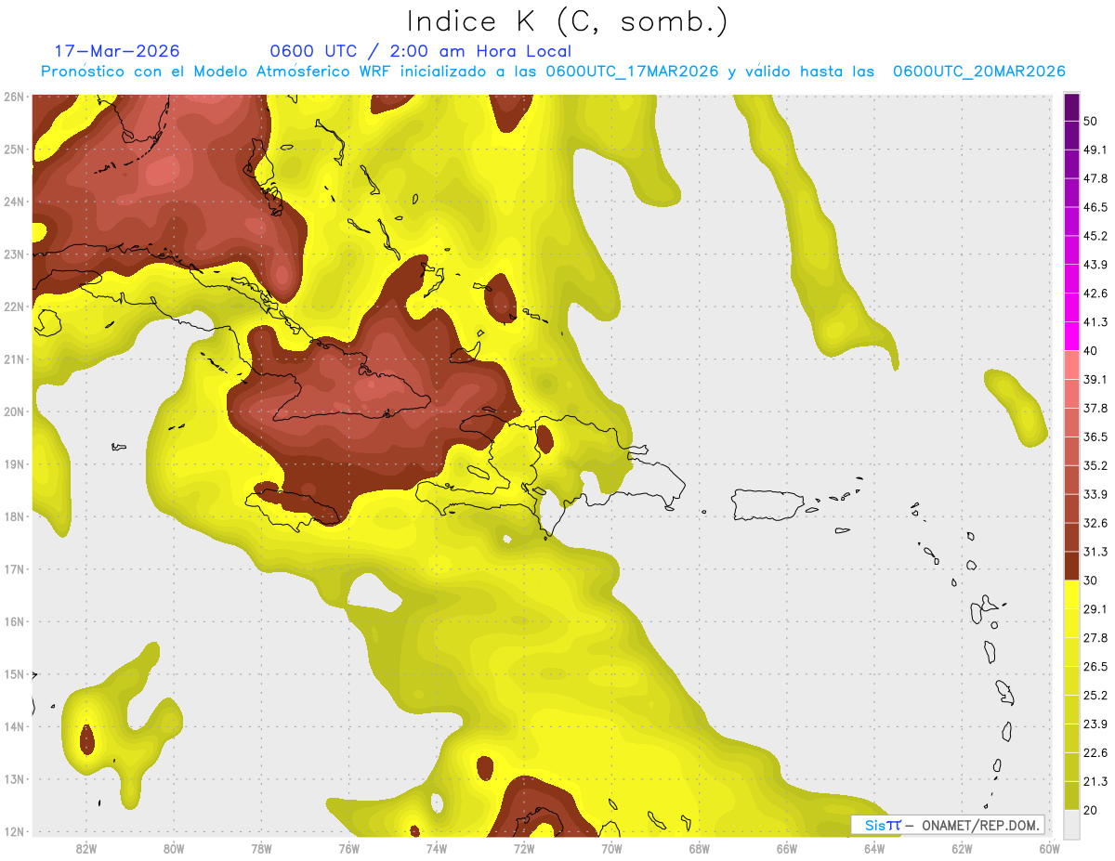1115x861 pixels.
Task: Click the "68W" longitude label
Action: [699, 848]
